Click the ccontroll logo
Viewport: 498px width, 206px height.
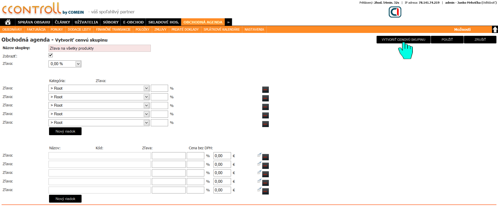pos(31,9)
